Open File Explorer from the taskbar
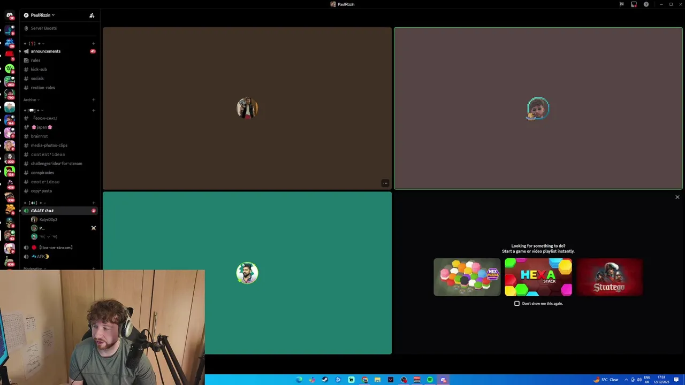Image resolution: width=685 pixels, height=385 pixels. pyautogui.click(x=377, y=380)
